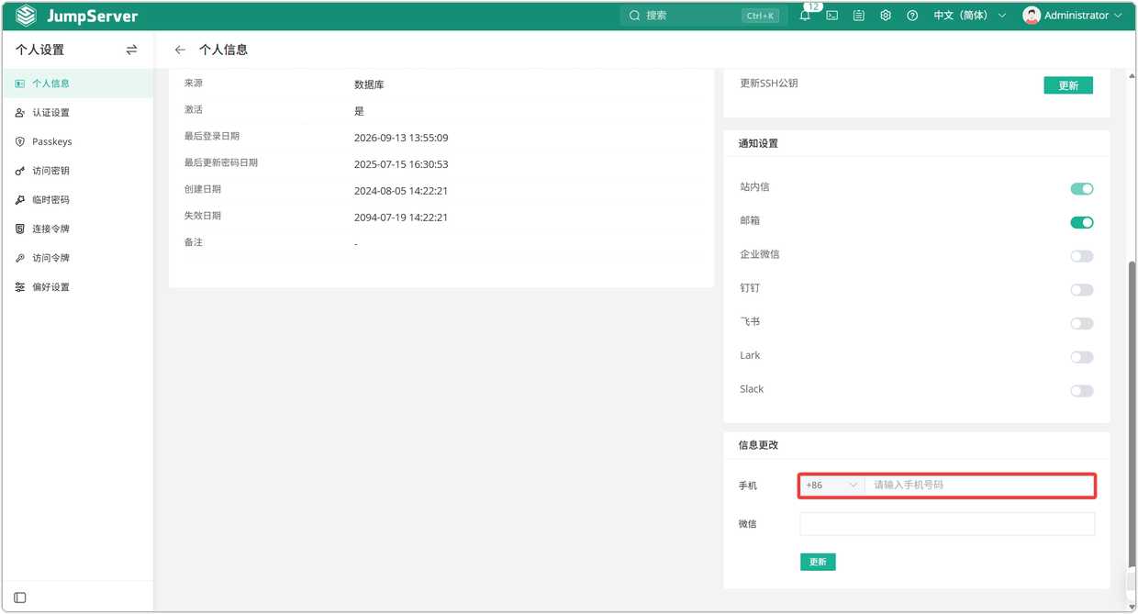This screenshot has width=1138, height=614.
Task: Click the 失效日期 value 2094-07-19 14:22:21
Action: coord(401,218)
